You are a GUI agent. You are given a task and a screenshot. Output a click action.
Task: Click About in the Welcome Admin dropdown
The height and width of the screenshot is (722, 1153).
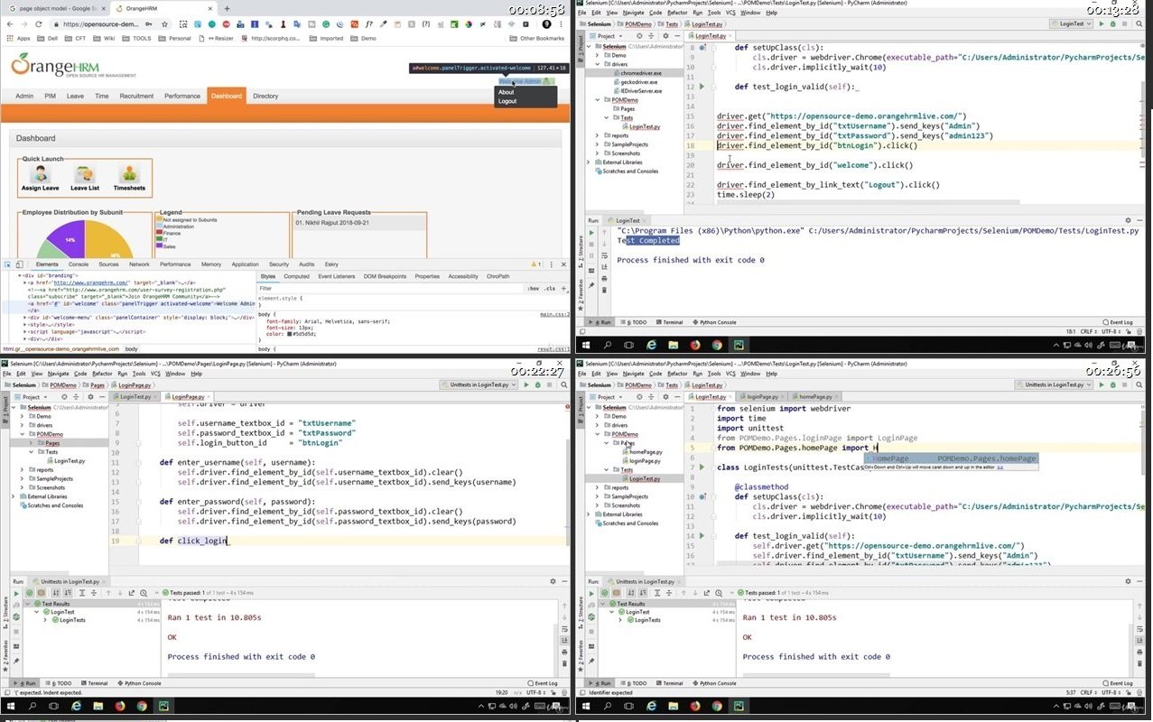click(x=507, y=92)
